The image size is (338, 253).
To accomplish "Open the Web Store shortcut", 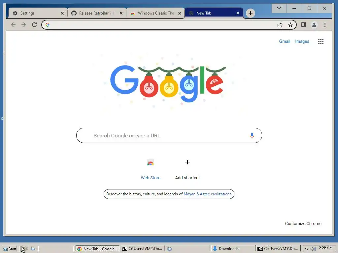I will click(x=151, y=169).
